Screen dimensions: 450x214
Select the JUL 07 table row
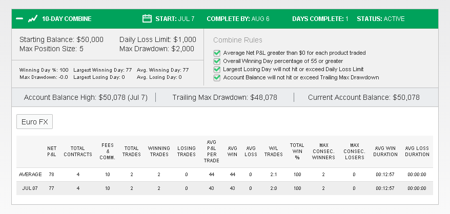tap(224, 188)
